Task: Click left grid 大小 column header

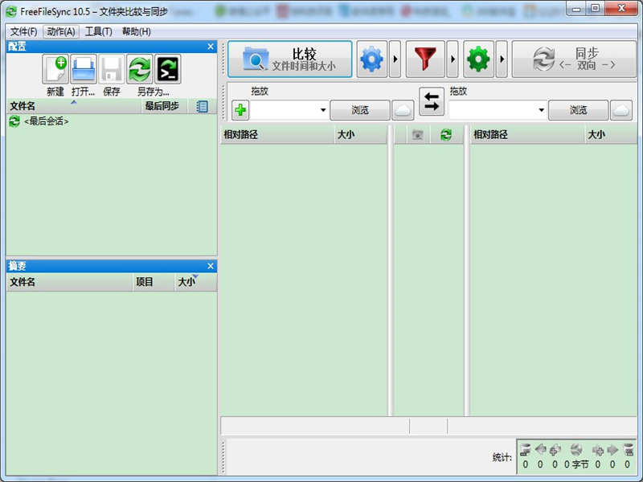Action: tap(360, 135)
